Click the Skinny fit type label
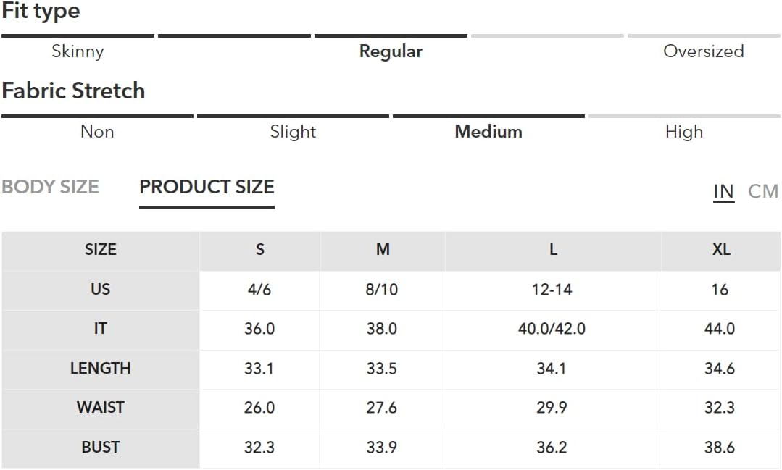Image resolution: width=782 pixels, height=470 pixels. tap(78, 51)
